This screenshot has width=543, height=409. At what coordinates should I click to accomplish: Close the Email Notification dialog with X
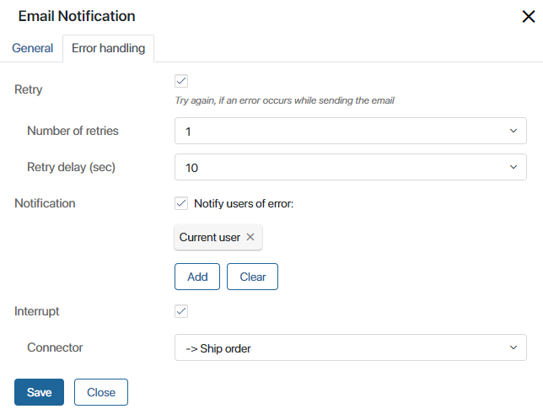528,16
